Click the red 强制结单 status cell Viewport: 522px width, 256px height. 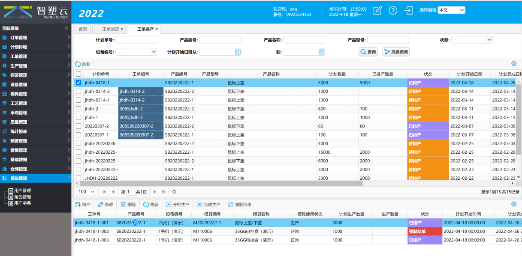425,231
